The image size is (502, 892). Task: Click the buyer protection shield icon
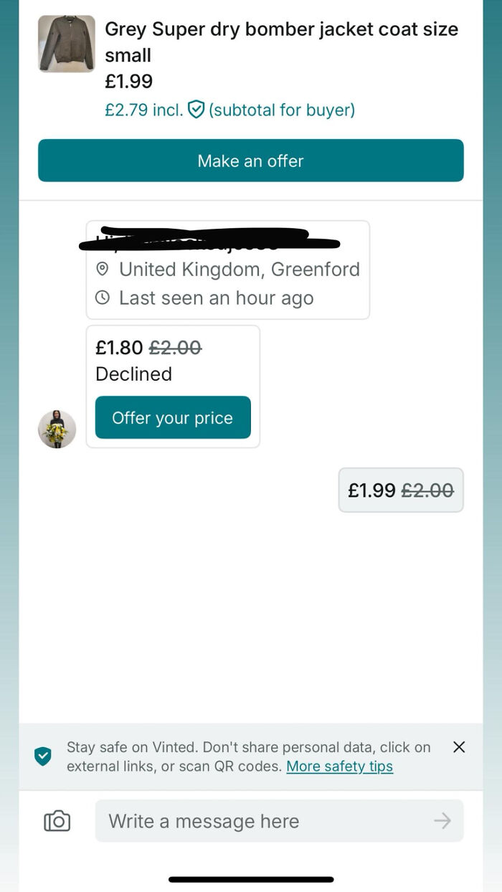[196, 110]
